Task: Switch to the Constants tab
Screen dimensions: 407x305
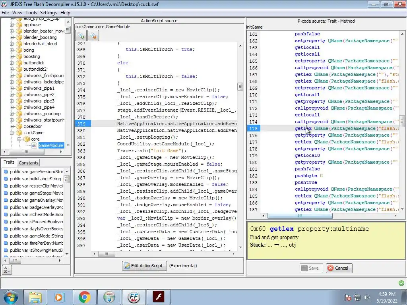Action: [29, 163]
